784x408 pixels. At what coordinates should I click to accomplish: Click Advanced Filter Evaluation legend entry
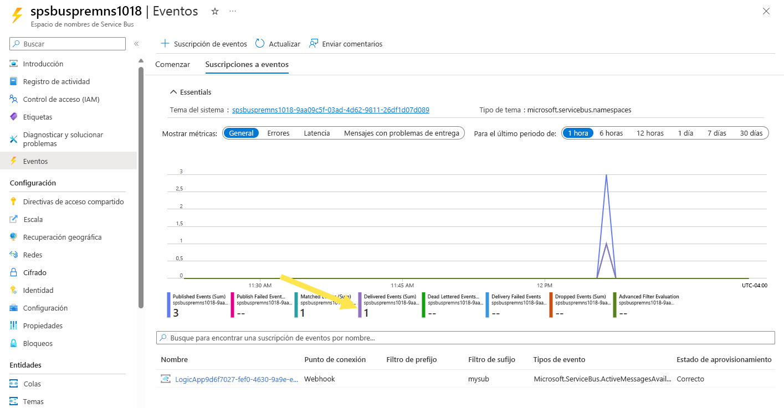click(x=647, y=305)
